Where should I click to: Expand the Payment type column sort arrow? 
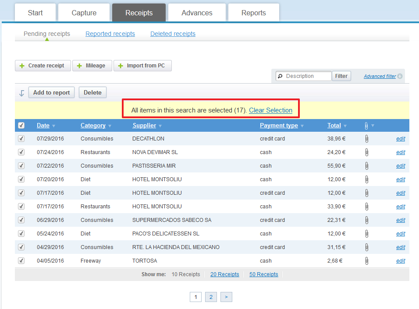click(302, 126)
